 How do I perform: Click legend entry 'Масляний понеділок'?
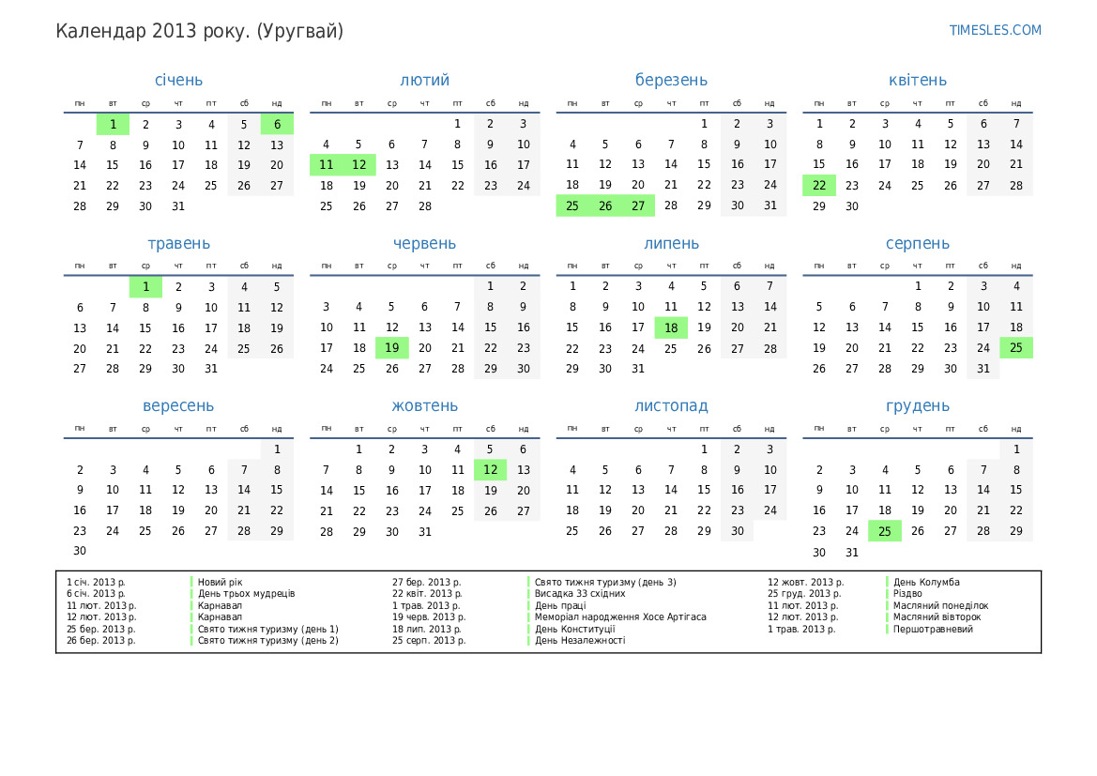coord(941,605)
